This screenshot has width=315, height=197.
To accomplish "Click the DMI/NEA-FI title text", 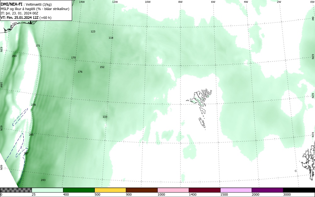I will [x=11, y=4].
